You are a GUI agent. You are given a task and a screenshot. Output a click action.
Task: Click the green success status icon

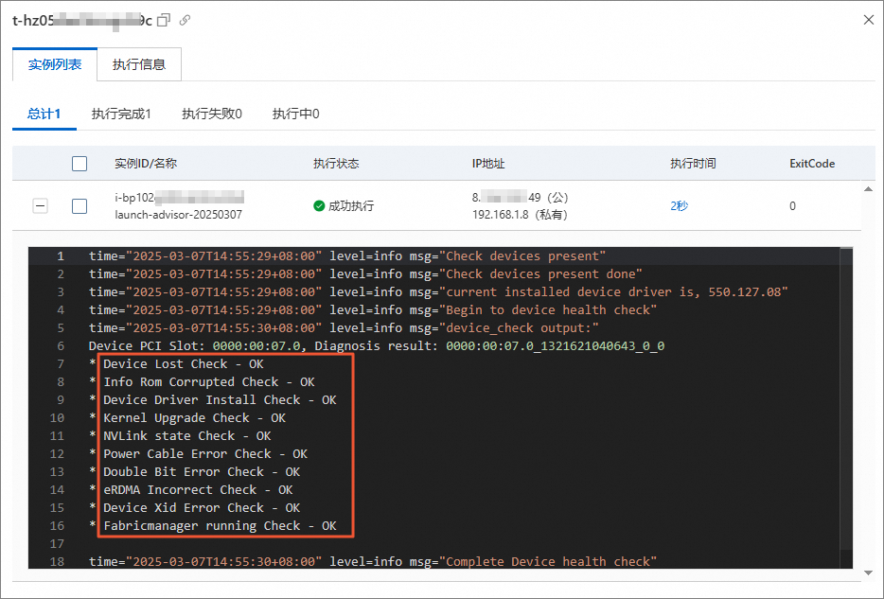[x=319, y=205]
